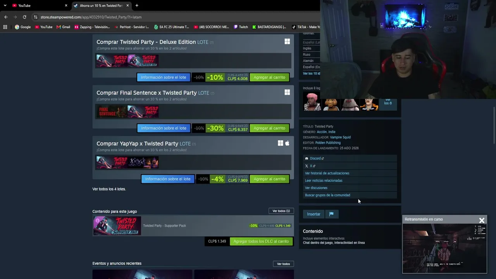Screen dimensions: 496x279
Task: Click 'Ver todos (1)' DLC button
Action: (x=281, y=211)
